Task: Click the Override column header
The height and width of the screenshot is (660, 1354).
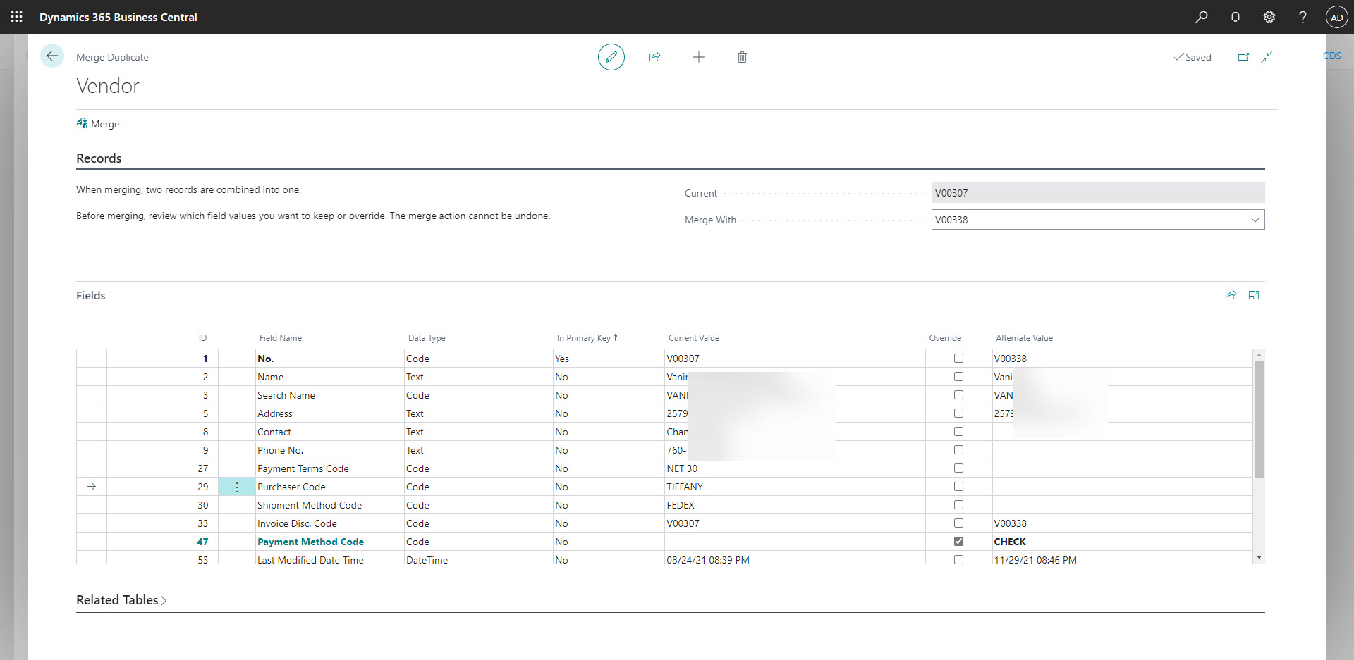Action: [x=945, y=338]
